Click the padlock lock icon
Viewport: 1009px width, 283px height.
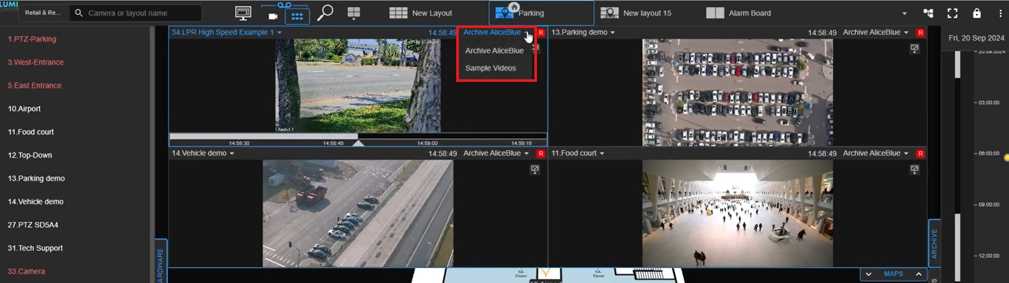pos(976,13)
